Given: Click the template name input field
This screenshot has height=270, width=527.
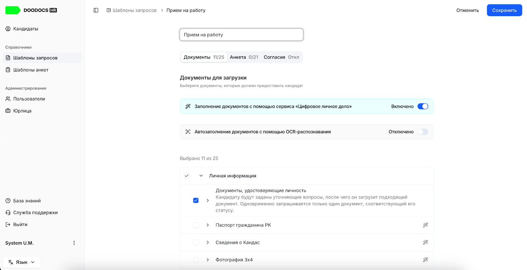Looking at the screenshot, I should tap(241, 35).
